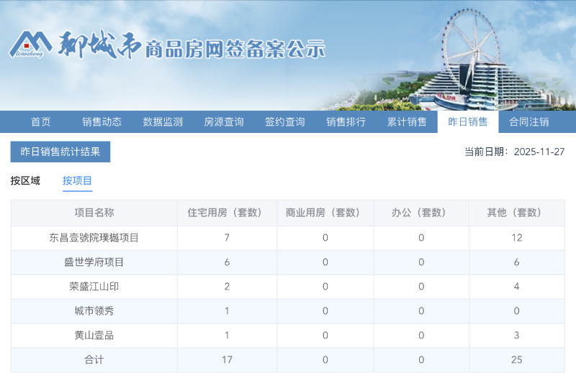
Task: Switch to the 按区域 tab
Action: [x=25, y=180]
